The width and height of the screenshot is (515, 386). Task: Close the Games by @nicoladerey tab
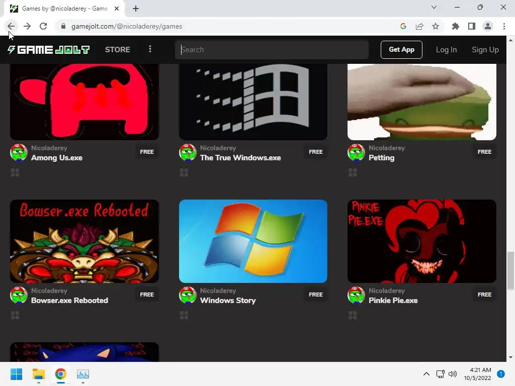[x=117, y=9]
